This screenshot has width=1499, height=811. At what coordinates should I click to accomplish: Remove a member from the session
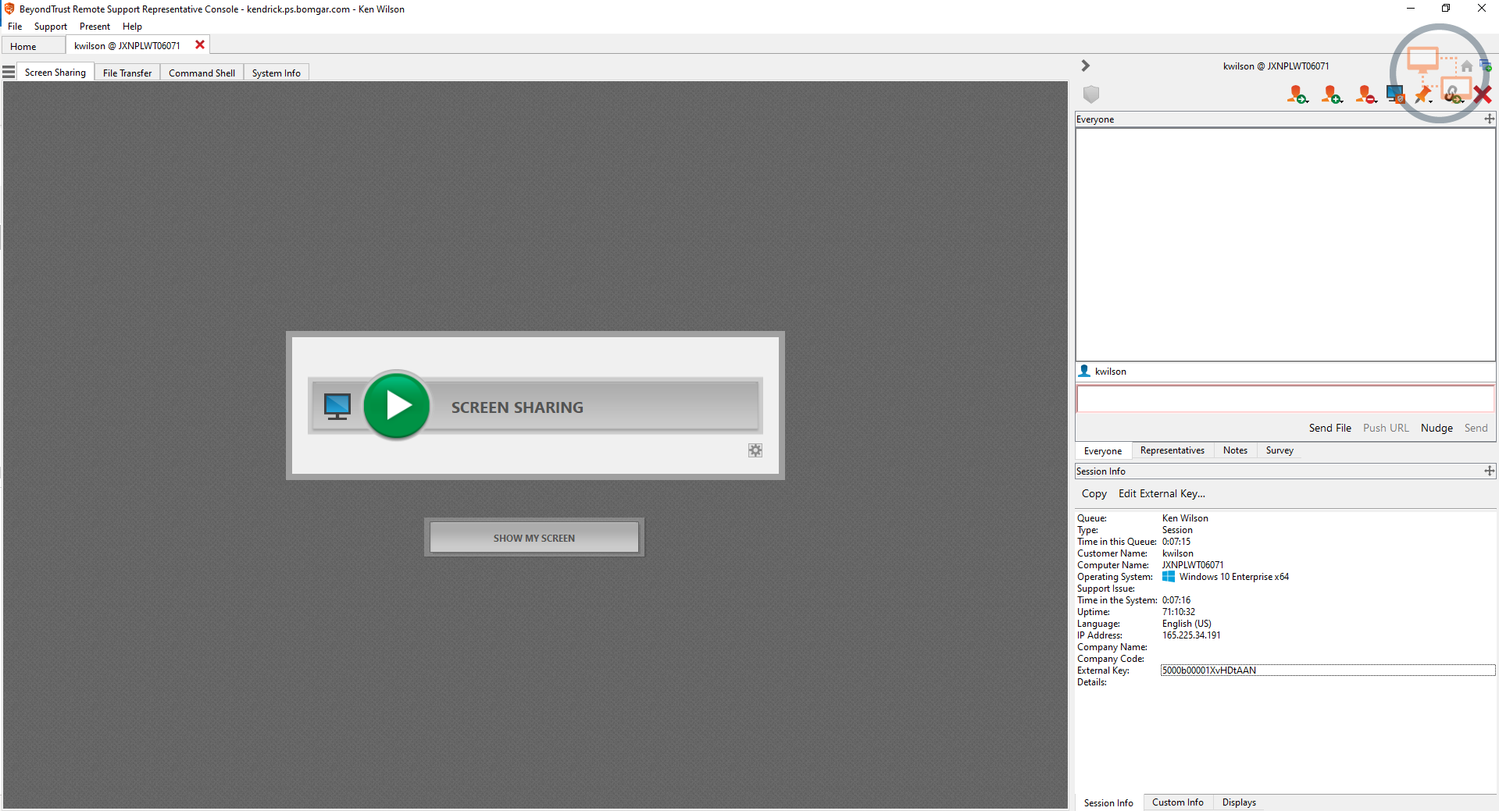(x=1365, y=94)
